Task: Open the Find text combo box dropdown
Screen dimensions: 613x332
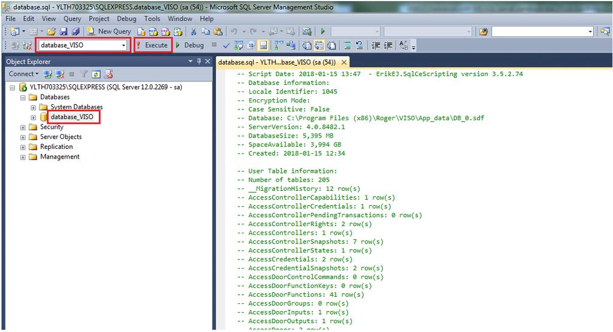Action: click(x=590, y=32)
